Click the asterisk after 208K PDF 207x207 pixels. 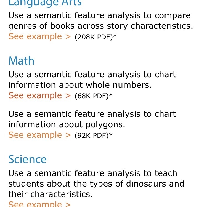(x=115, y=36)
